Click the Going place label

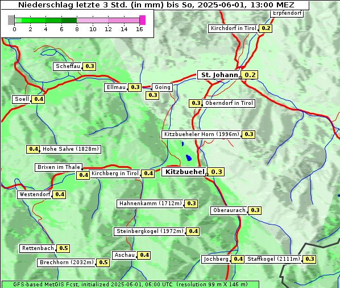coord(163,87)
